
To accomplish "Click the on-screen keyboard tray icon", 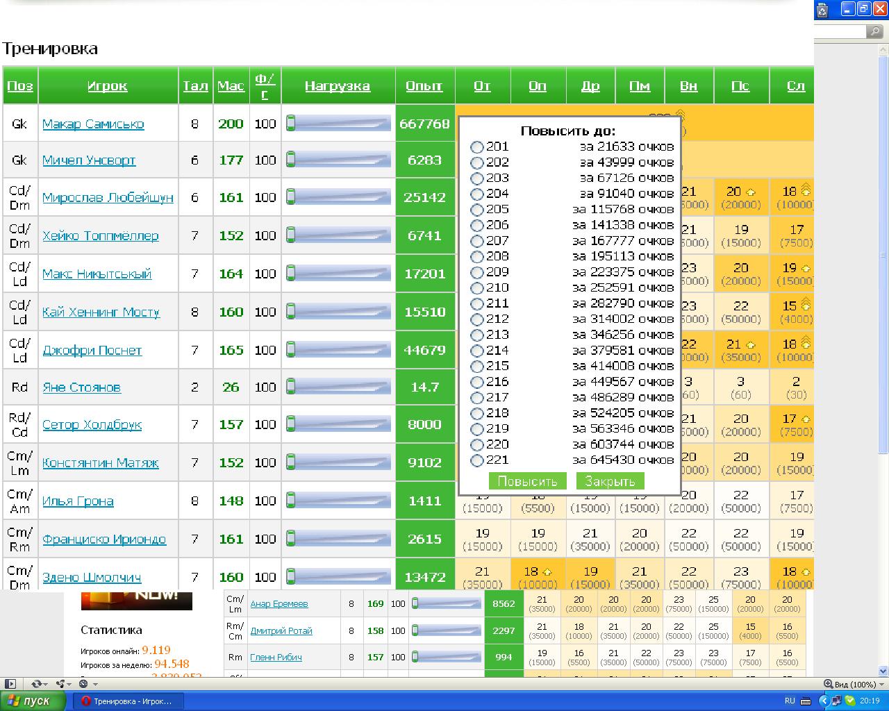I will (x=806, y=701).
